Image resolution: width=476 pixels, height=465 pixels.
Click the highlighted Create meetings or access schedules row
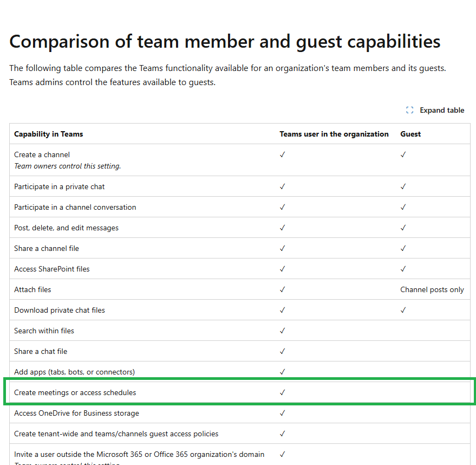coord(74,392)
